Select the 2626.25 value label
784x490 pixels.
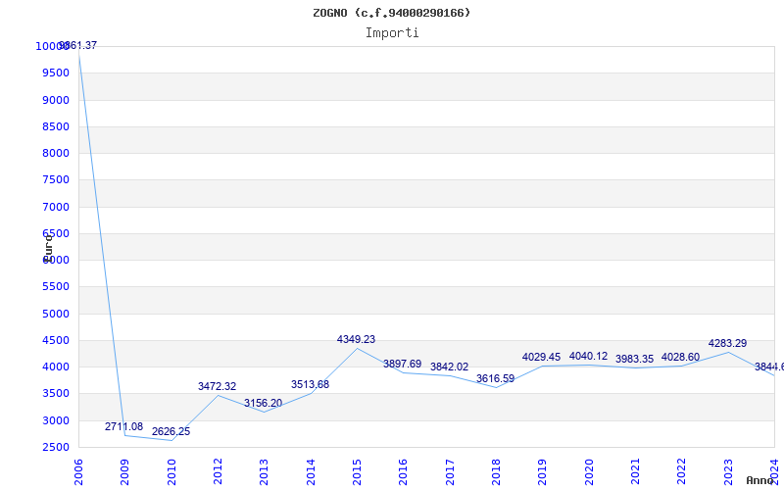[x=171, y=431]
